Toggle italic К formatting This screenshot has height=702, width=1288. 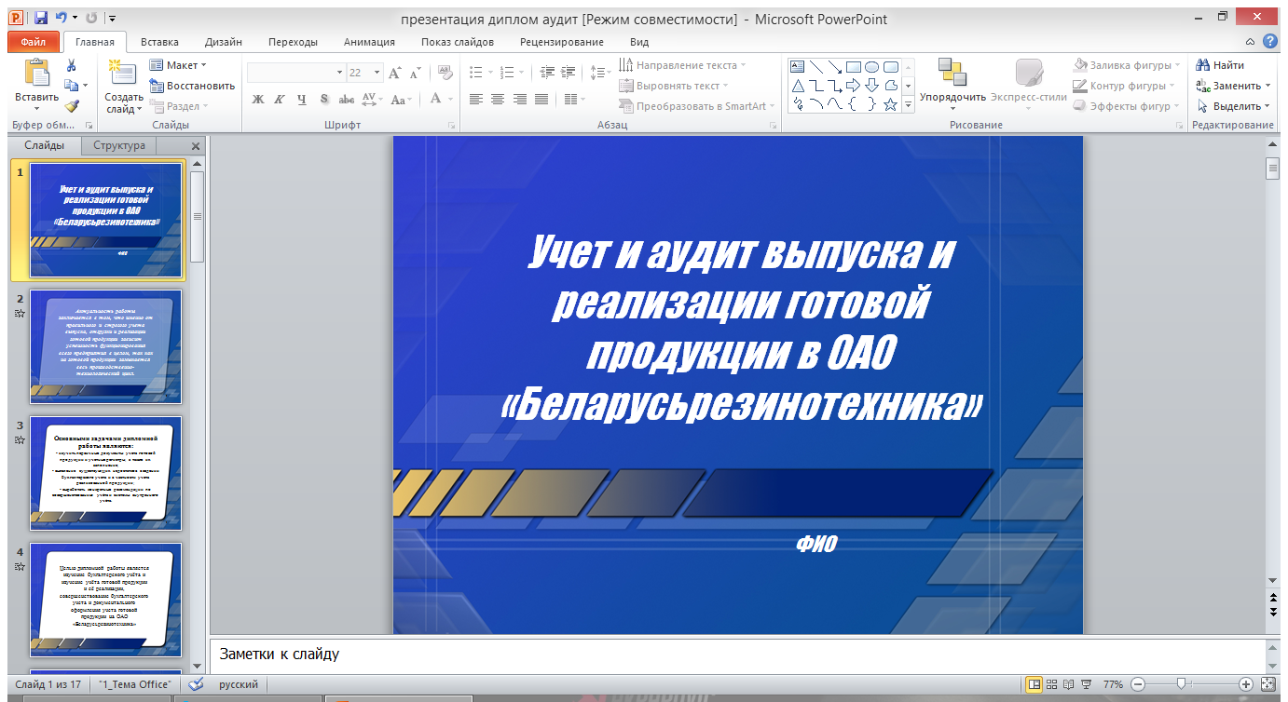pyautogui.click(x=280, y=100)
